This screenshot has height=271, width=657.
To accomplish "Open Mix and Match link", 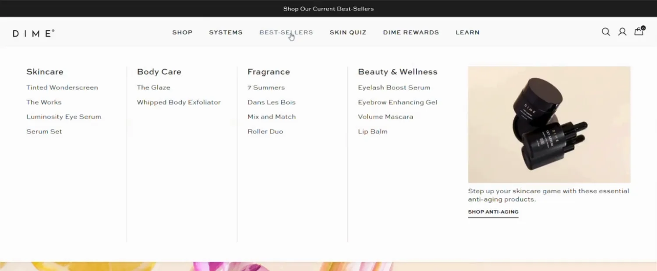I will coord(272,117).
